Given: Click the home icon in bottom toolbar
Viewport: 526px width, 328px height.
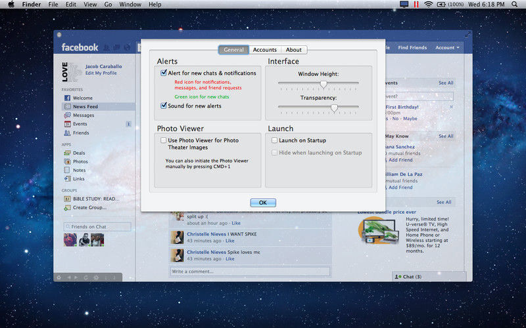Looking at the screenshot, I should (x=59, y=277).
